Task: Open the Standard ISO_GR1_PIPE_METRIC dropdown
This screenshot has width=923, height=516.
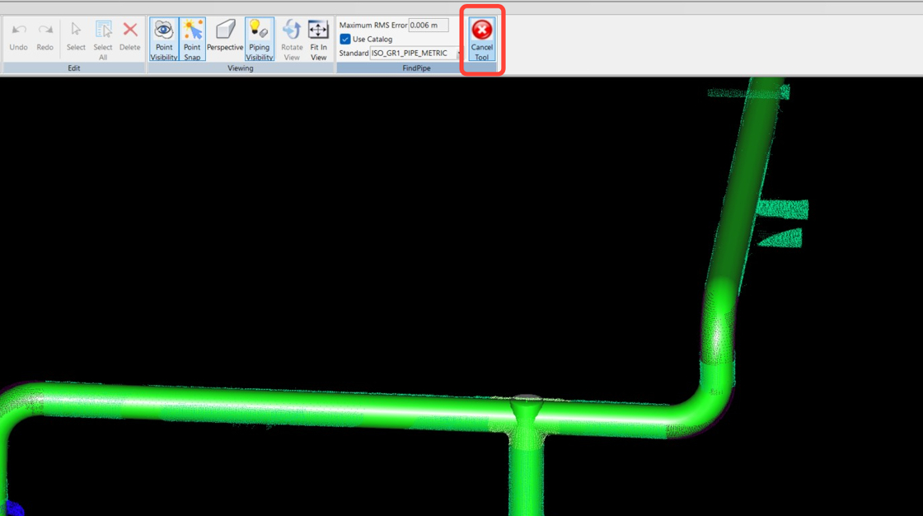Action: tap(415, 53)
